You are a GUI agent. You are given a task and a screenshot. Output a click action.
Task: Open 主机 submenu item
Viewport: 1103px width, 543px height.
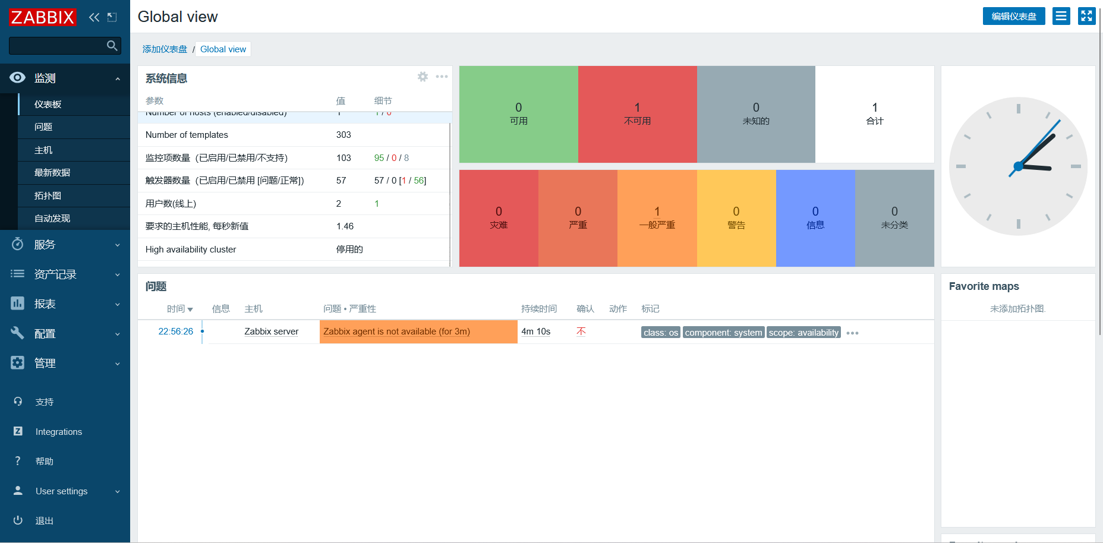point(74,150)
